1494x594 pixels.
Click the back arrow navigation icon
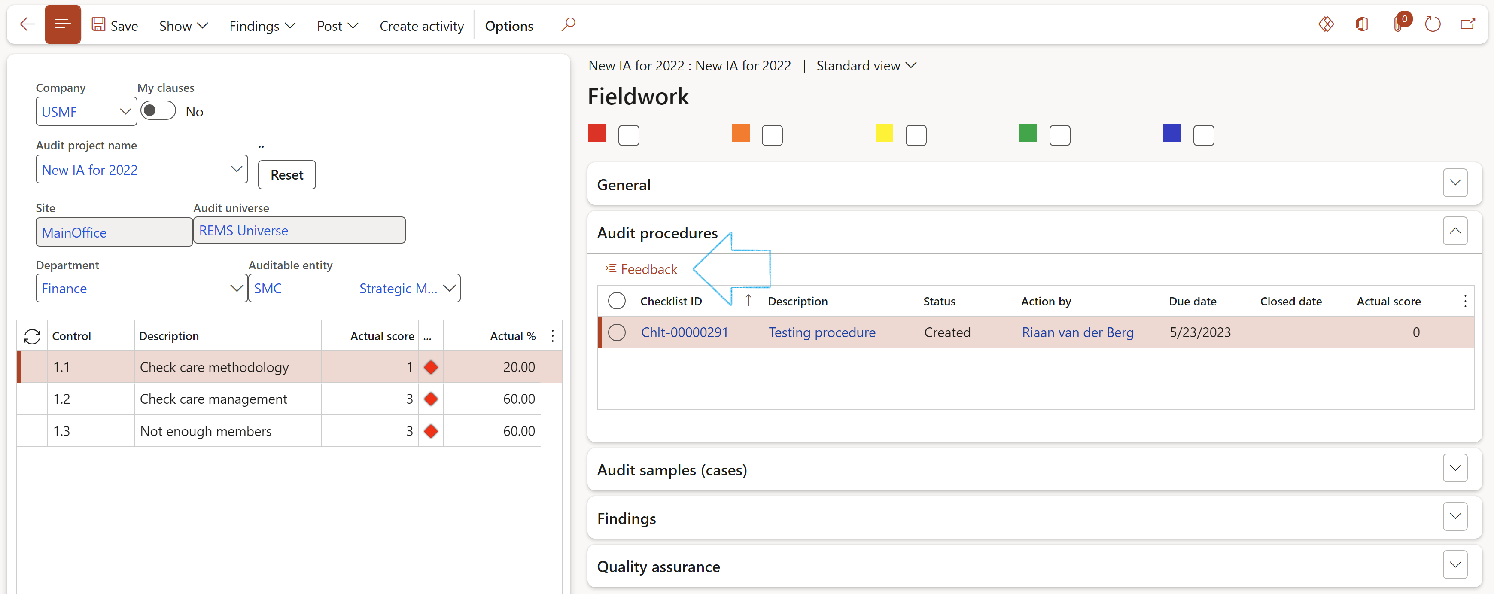pos(27,24)
